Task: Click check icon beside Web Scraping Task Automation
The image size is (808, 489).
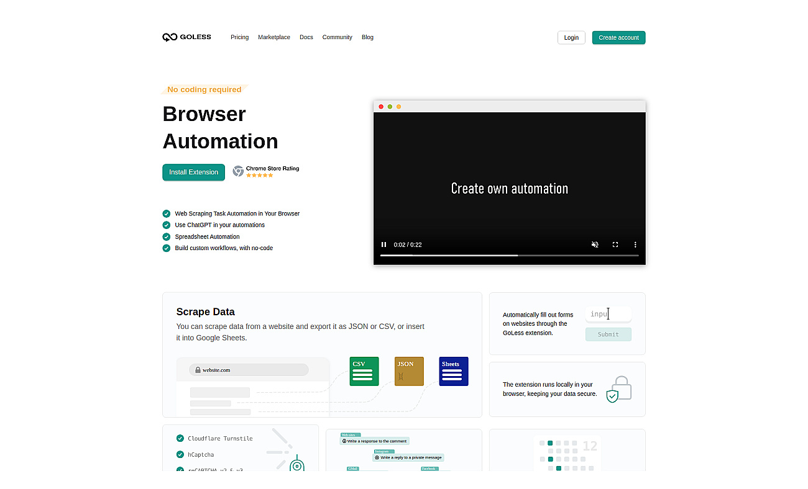Action: coord(166,213)
